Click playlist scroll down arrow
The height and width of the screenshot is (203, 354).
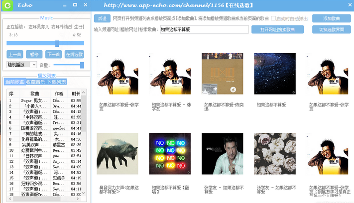(x=84, y=193)
